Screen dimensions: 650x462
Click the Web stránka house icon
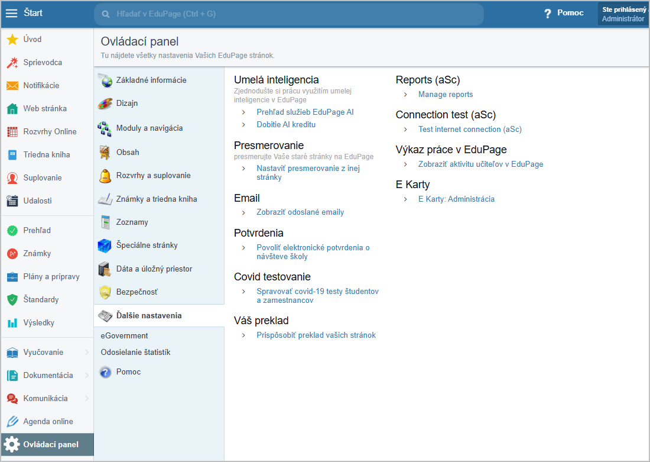coord(12,109)
